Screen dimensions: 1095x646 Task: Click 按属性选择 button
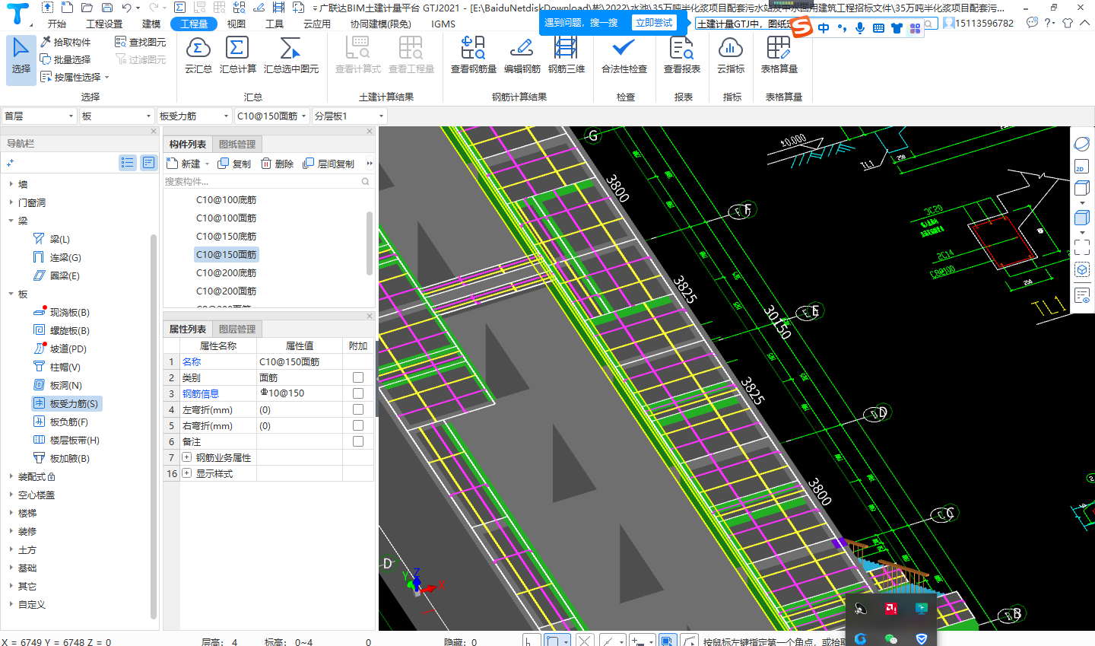click(x=75, y=77)
